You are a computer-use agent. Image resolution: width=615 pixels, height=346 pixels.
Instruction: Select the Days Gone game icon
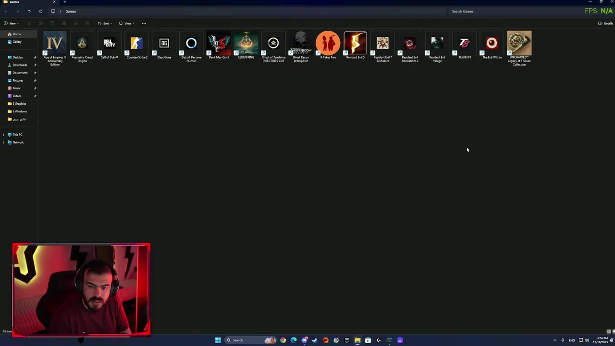click(164, 46)
